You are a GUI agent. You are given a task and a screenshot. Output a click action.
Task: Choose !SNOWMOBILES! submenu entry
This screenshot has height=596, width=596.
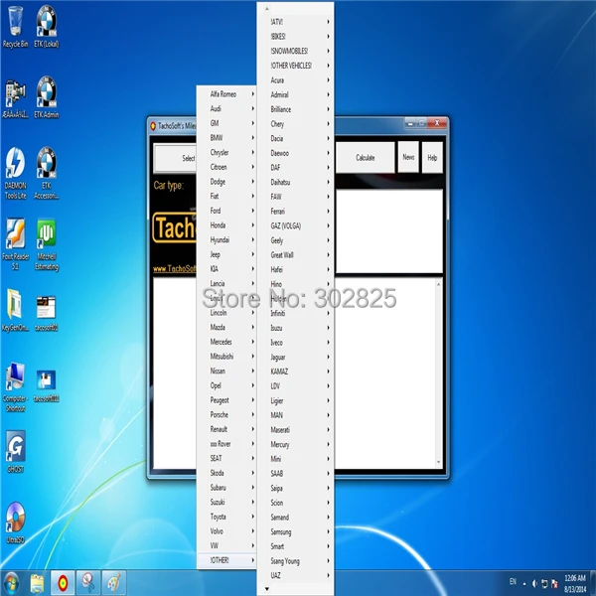click(295, 51)
